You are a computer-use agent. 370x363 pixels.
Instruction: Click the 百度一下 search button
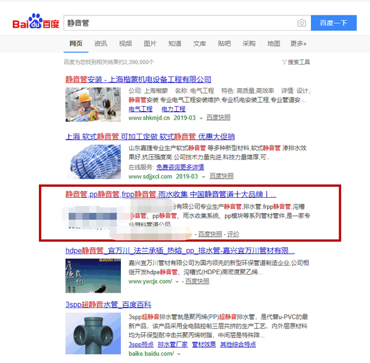334,23
